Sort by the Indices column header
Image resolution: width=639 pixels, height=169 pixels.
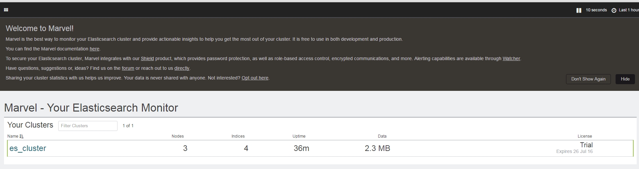point(238,136)
